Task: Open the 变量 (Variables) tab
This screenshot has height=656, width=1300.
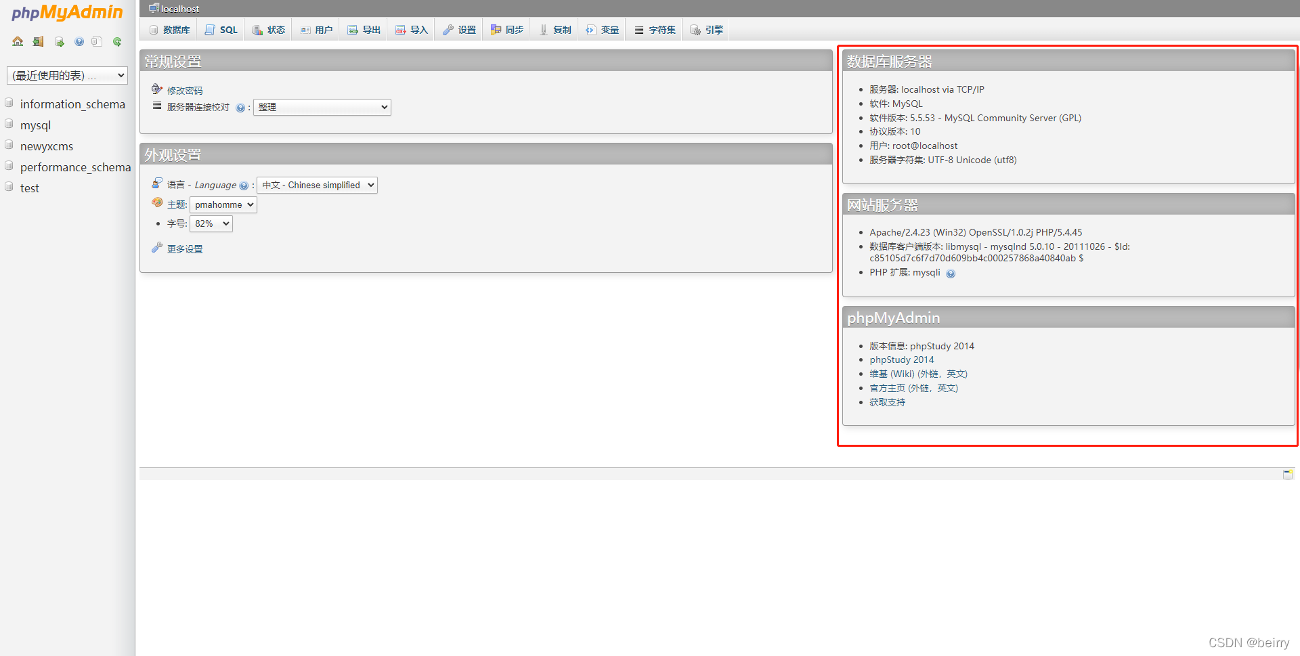Action: (x=602, y=30)
